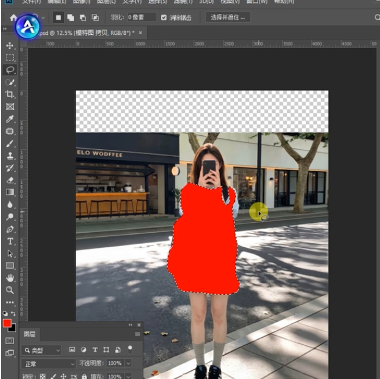The image size is (380, 379).
Task: Collapse the Layers panel with double arrows
Action: (x=131, y=324)
